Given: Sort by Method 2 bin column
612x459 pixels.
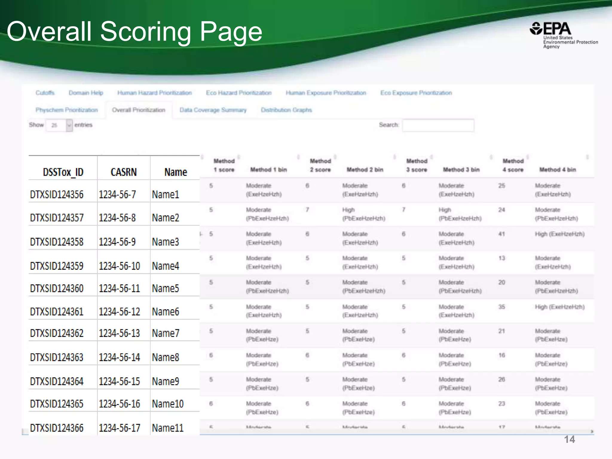Looking at the screenshot, I should [x=365, y=170].
